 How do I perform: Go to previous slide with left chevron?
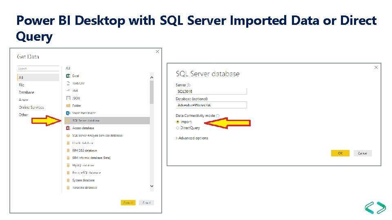[x=369, y=207]
